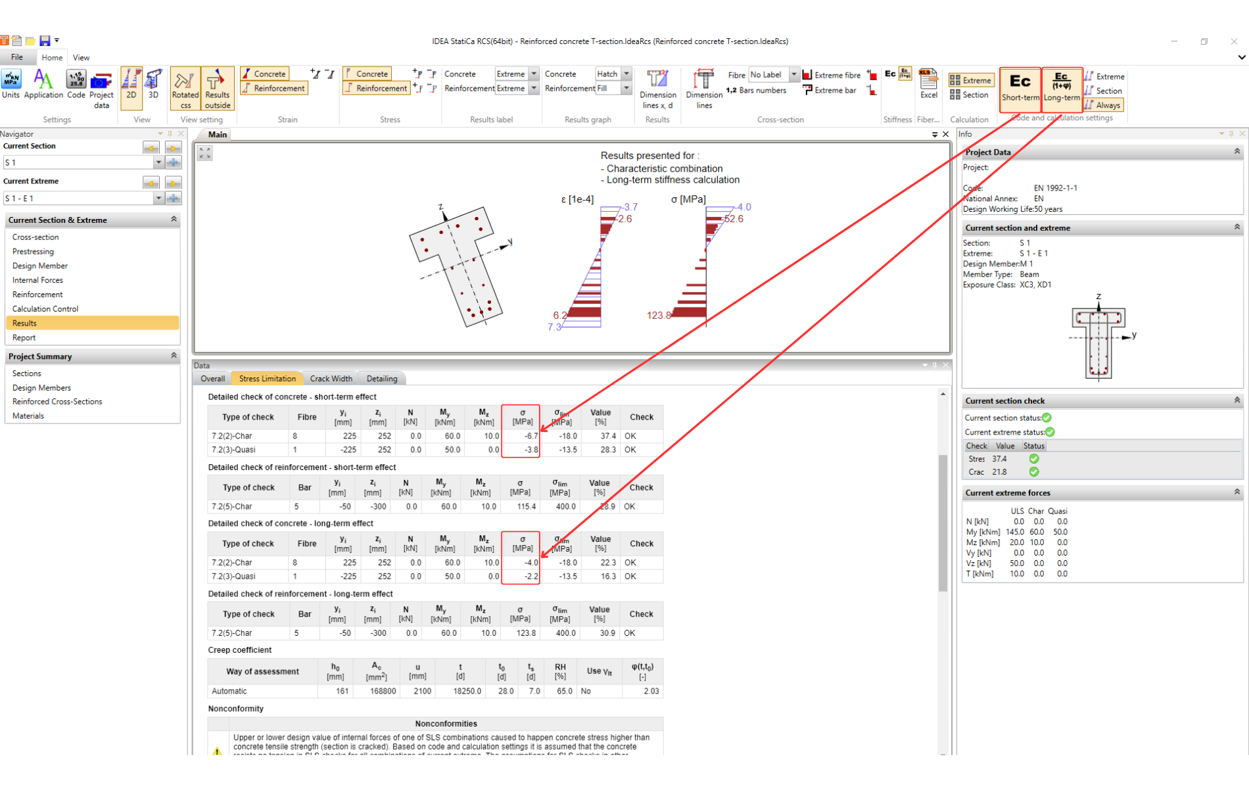This screenshot has height=789, width=1249.
Task: Open the Units settings
Action: (x=11, y=85)
